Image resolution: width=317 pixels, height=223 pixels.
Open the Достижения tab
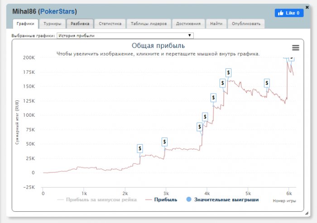(188, 24)
